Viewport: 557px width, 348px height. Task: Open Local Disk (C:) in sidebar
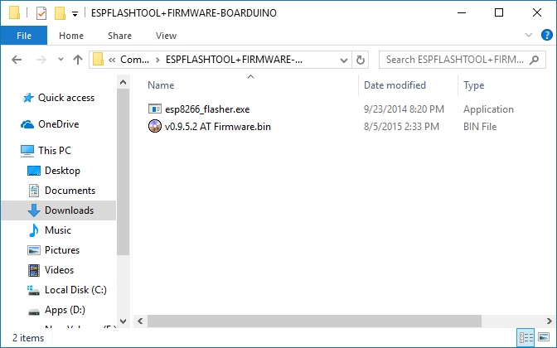pyautogui.click(x=75, y=290)
